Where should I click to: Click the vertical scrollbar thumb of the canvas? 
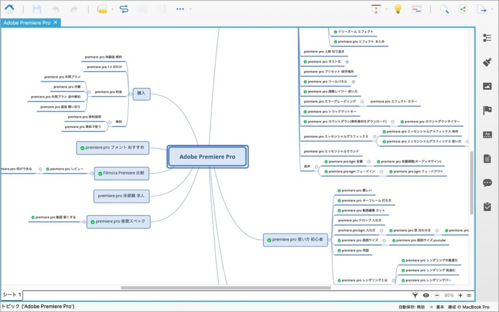coord(472,183)
